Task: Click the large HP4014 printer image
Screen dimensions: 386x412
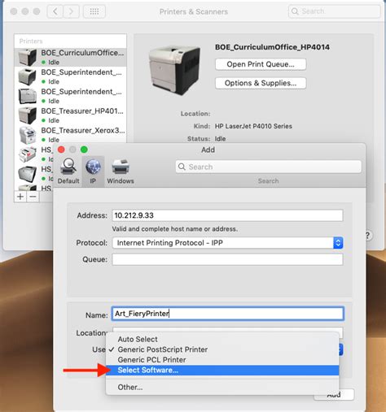Action: tap(175, 71)
